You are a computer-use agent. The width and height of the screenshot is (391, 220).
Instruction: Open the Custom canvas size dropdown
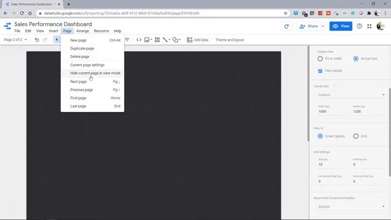click(x=351, y=95)
